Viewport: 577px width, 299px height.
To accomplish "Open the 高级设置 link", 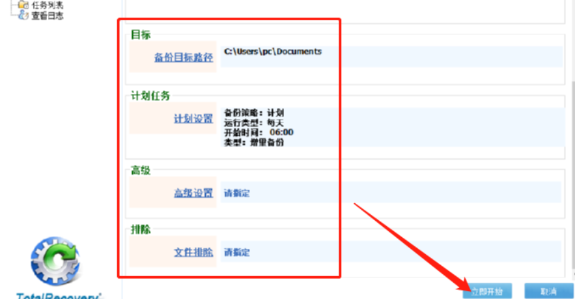I will (x=193, y=193).
